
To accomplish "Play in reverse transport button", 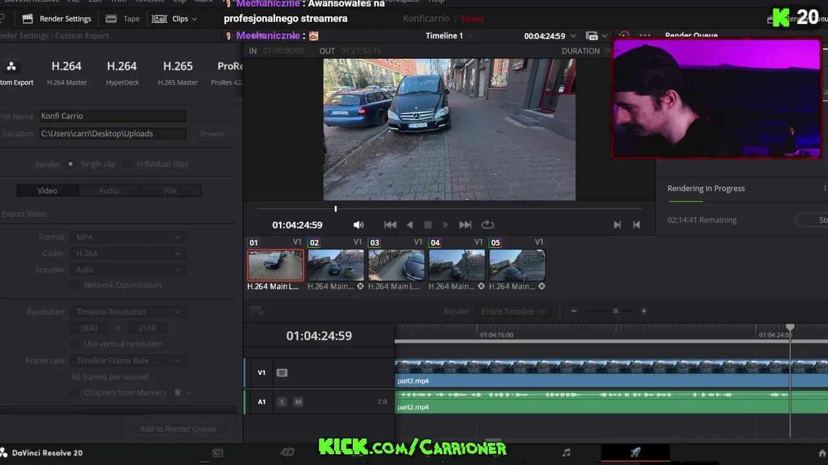I will (409, 225).
